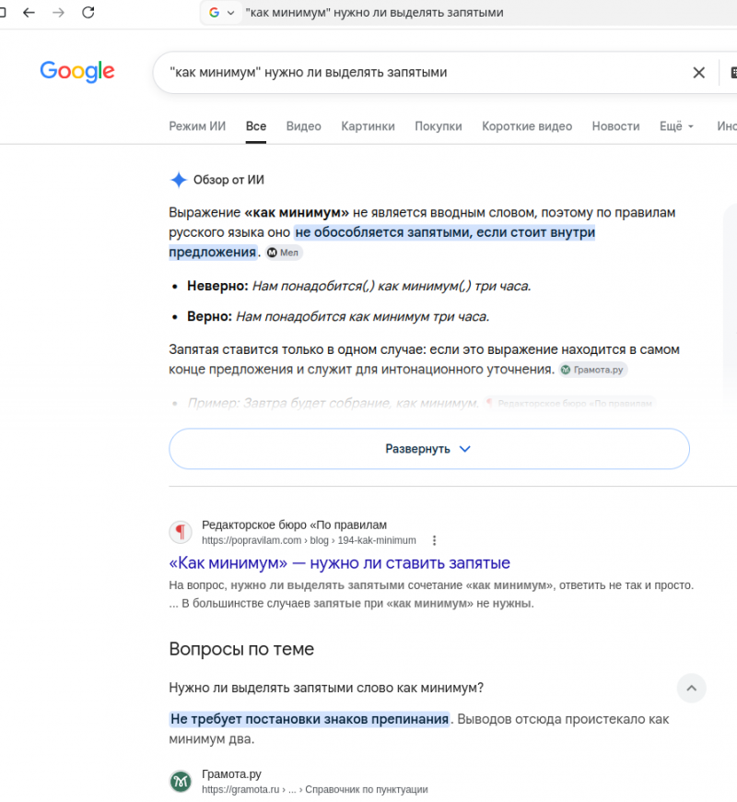Viewport: 737px width, 802px height.
Task: Click the browser address bar text
Action: [x=374, y=13]
